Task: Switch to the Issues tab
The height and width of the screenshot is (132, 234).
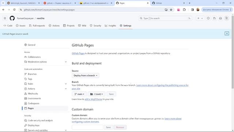Action: coord(20,26)
